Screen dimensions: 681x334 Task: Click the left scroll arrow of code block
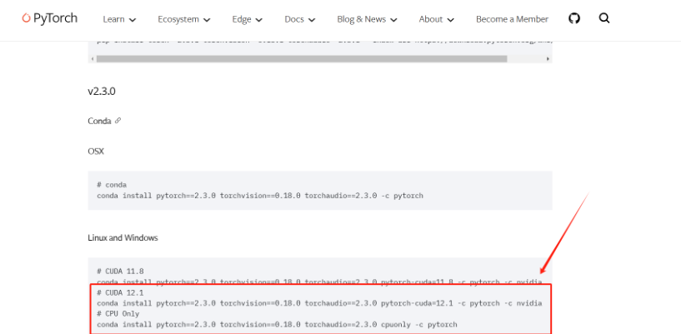coord(92,58)
